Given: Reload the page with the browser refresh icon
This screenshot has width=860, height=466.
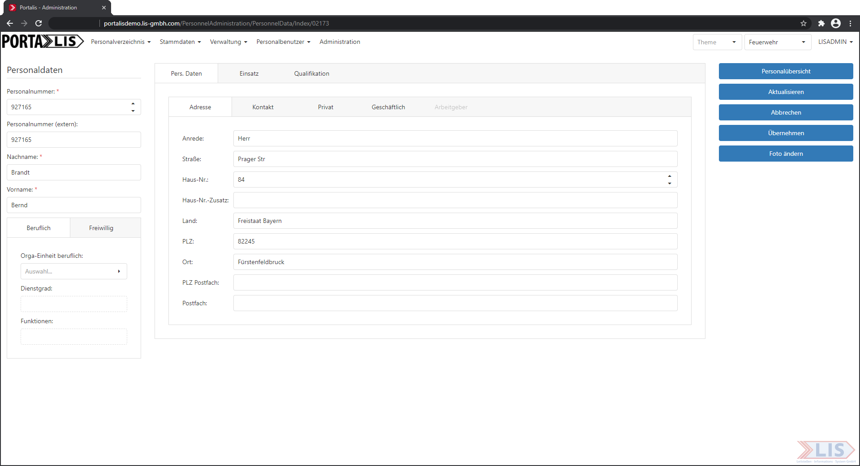Looking at the screenshot, I should click(x=39, y=23).
